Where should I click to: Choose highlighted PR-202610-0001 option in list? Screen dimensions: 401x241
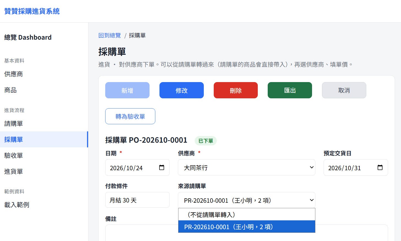246,227
